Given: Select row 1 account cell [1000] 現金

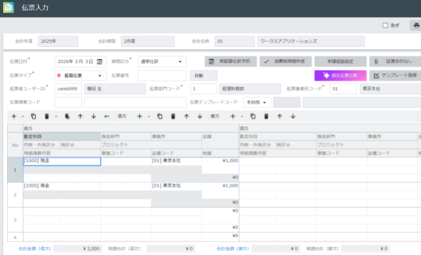Looking at the screenshot, I should point(62,161).
